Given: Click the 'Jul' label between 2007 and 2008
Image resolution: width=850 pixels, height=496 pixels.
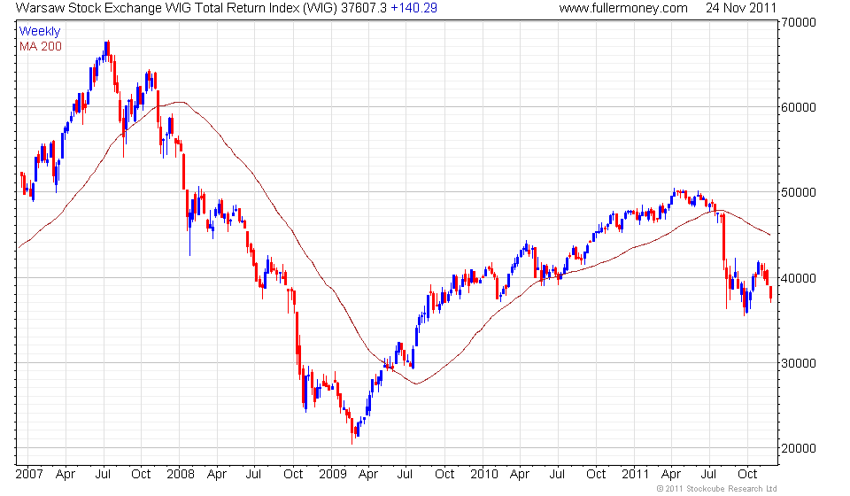Looking at the screenshot, I should [x=103, y=475].
